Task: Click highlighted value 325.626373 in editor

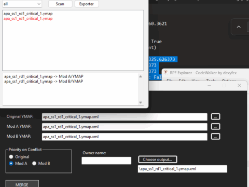Action: click(x=162, y=59)
